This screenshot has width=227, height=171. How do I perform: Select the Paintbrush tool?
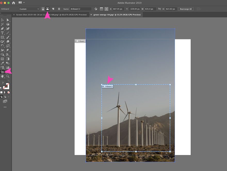point(8,37)
